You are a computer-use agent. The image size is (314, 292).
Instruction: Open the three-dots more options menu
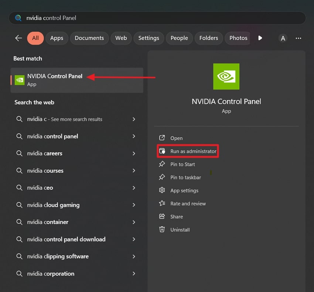point(298,38)
